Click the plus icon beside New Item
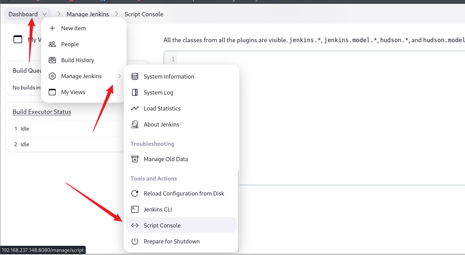This screenshot has width=465, height=255. click(52, 28)
